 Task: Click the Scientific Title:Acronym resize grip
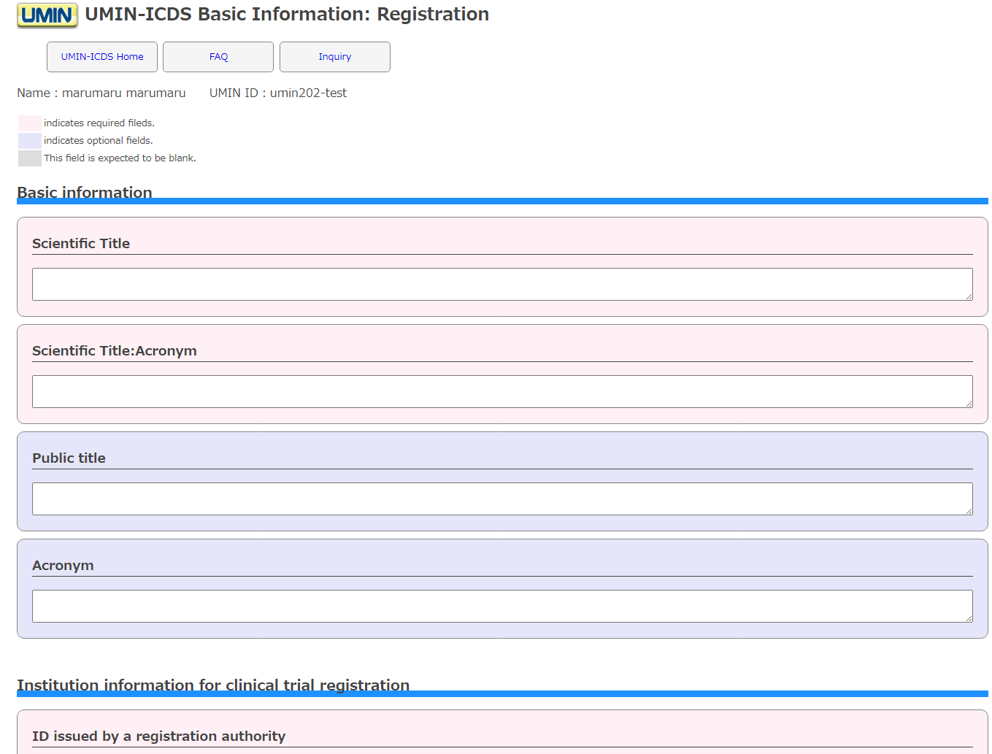coord(969,404)
